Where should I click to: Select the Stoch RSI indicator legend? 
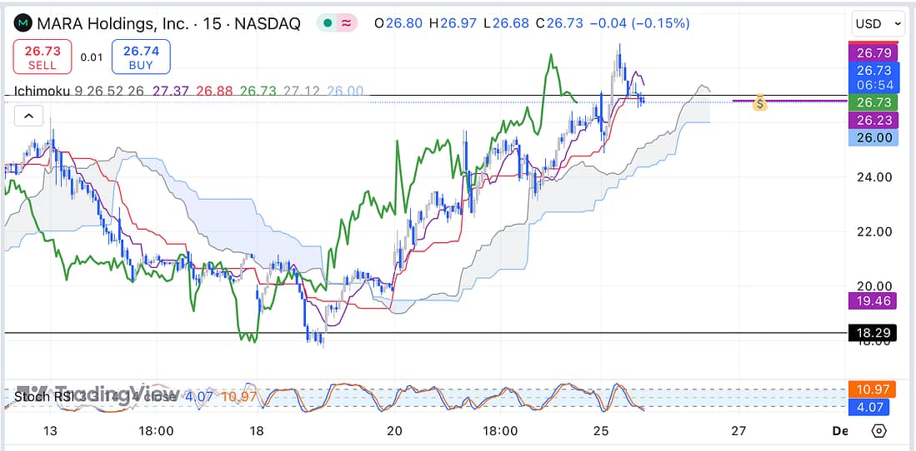[42, 397]
